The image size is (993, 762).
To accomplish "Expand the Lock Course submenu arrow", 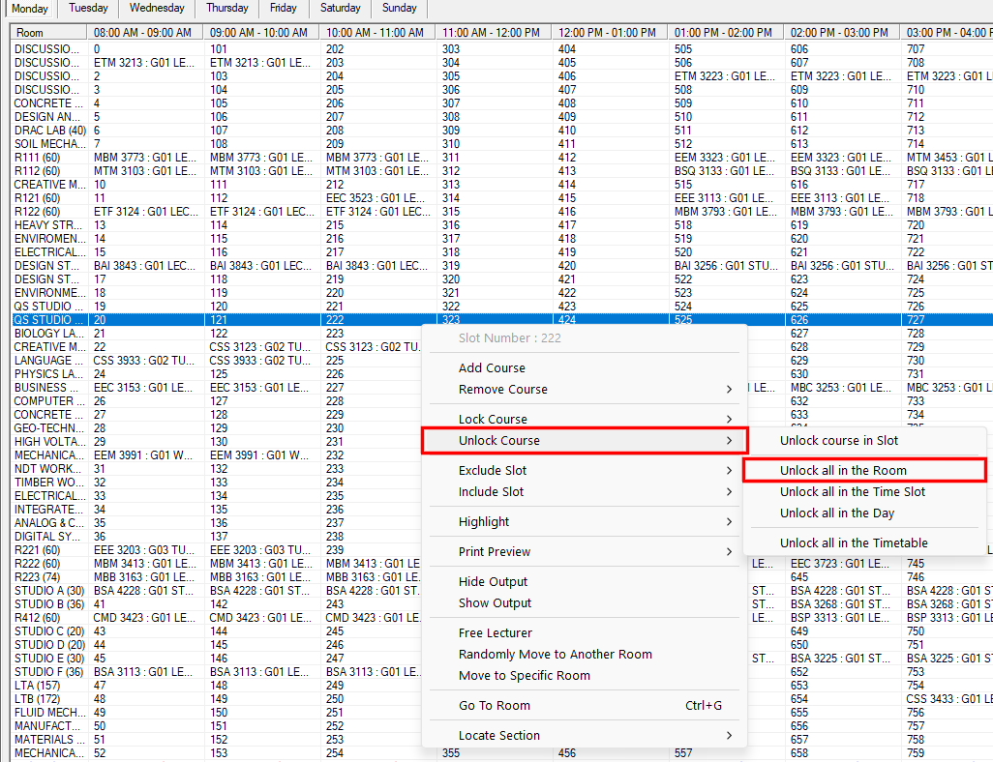I will click(729, 419).
